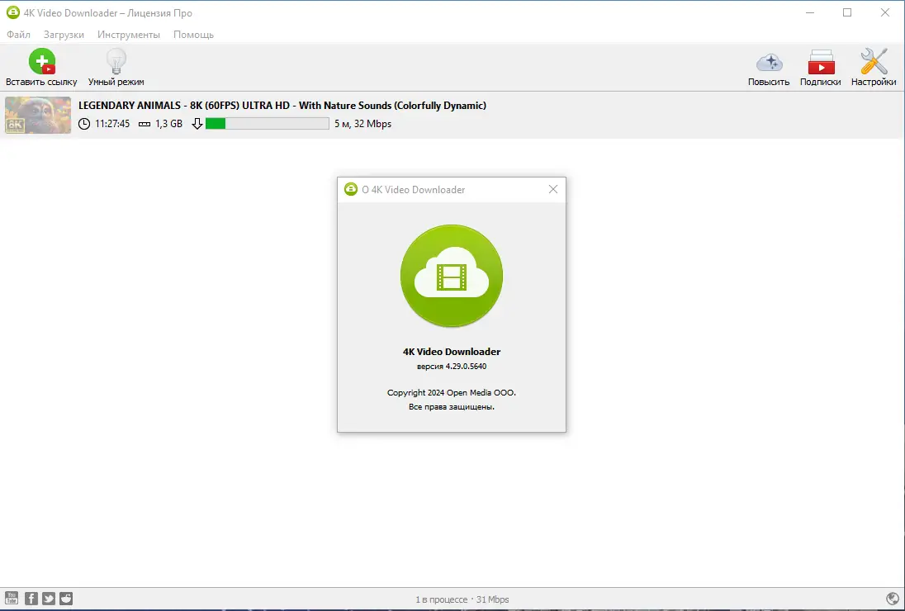Click the '1 в процессе · 31 Mbps' status text
Image resolution: width=905 pixels, height=611 pixels.
point(462,599)
